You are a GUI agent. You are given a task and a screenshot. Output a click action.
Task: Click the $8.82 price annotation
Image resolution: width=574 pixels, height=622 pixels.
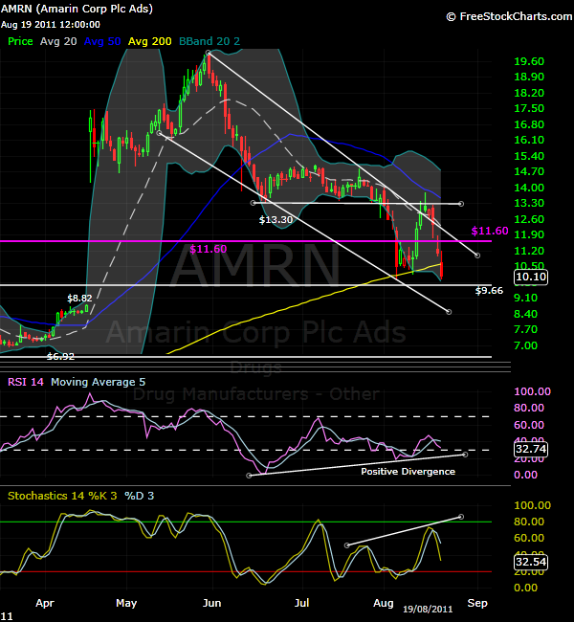pyautogui.click(x=79, y=299)
